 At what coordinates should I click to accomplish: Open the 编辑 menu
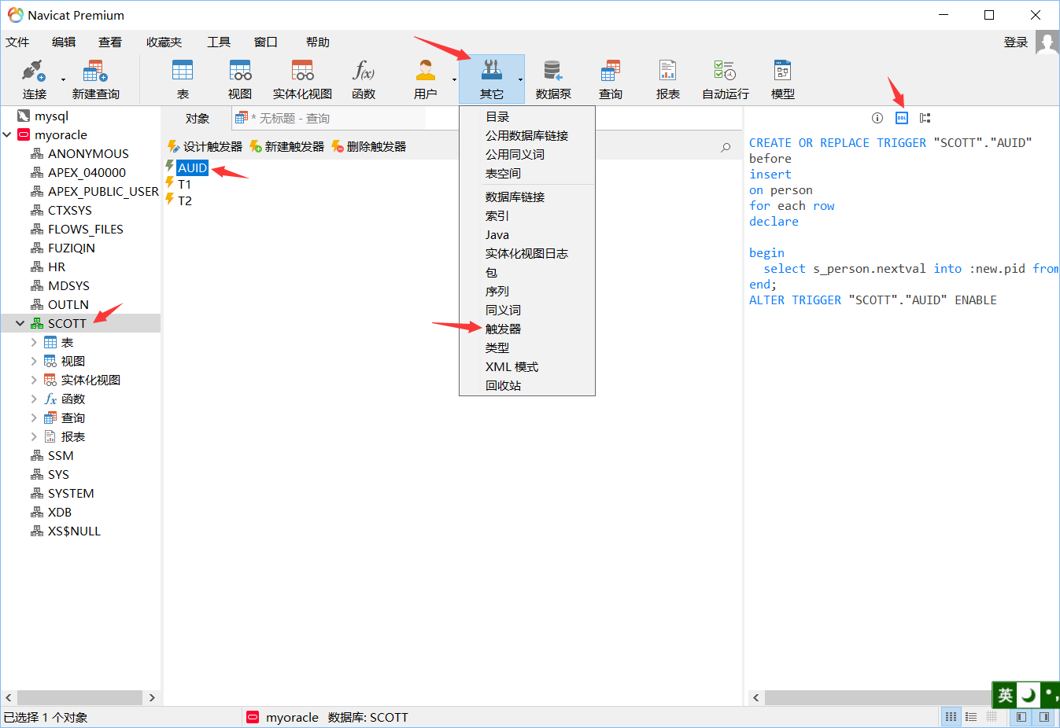point(64,42)
